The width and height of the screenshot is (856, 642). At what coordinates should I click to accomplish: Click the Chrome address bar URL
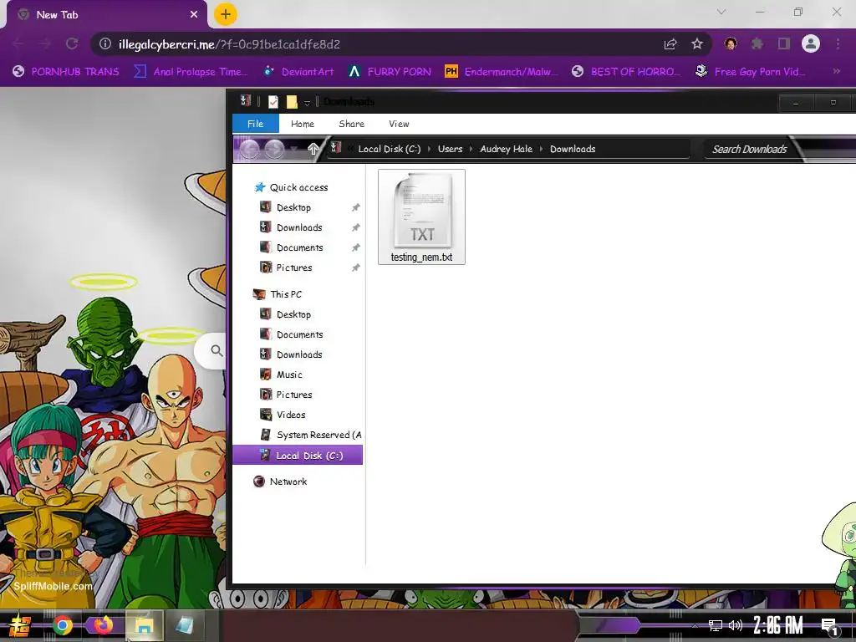coord(229,44)
